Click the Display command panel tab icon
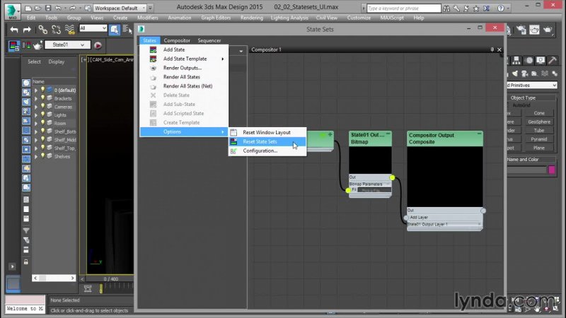Viewport: 566px width, 318px height. click(x=541, y=60)
